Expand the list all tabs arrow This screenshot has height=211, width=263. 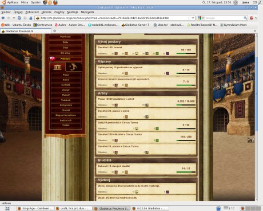coord(255,31)
